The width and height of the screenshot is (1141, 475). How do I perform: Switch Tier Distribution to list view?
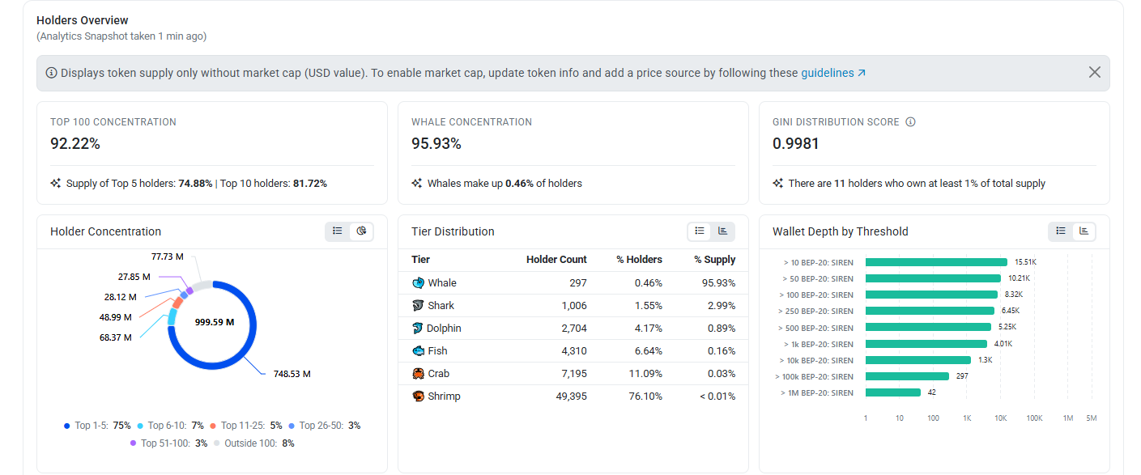click(x=700, y=231)
